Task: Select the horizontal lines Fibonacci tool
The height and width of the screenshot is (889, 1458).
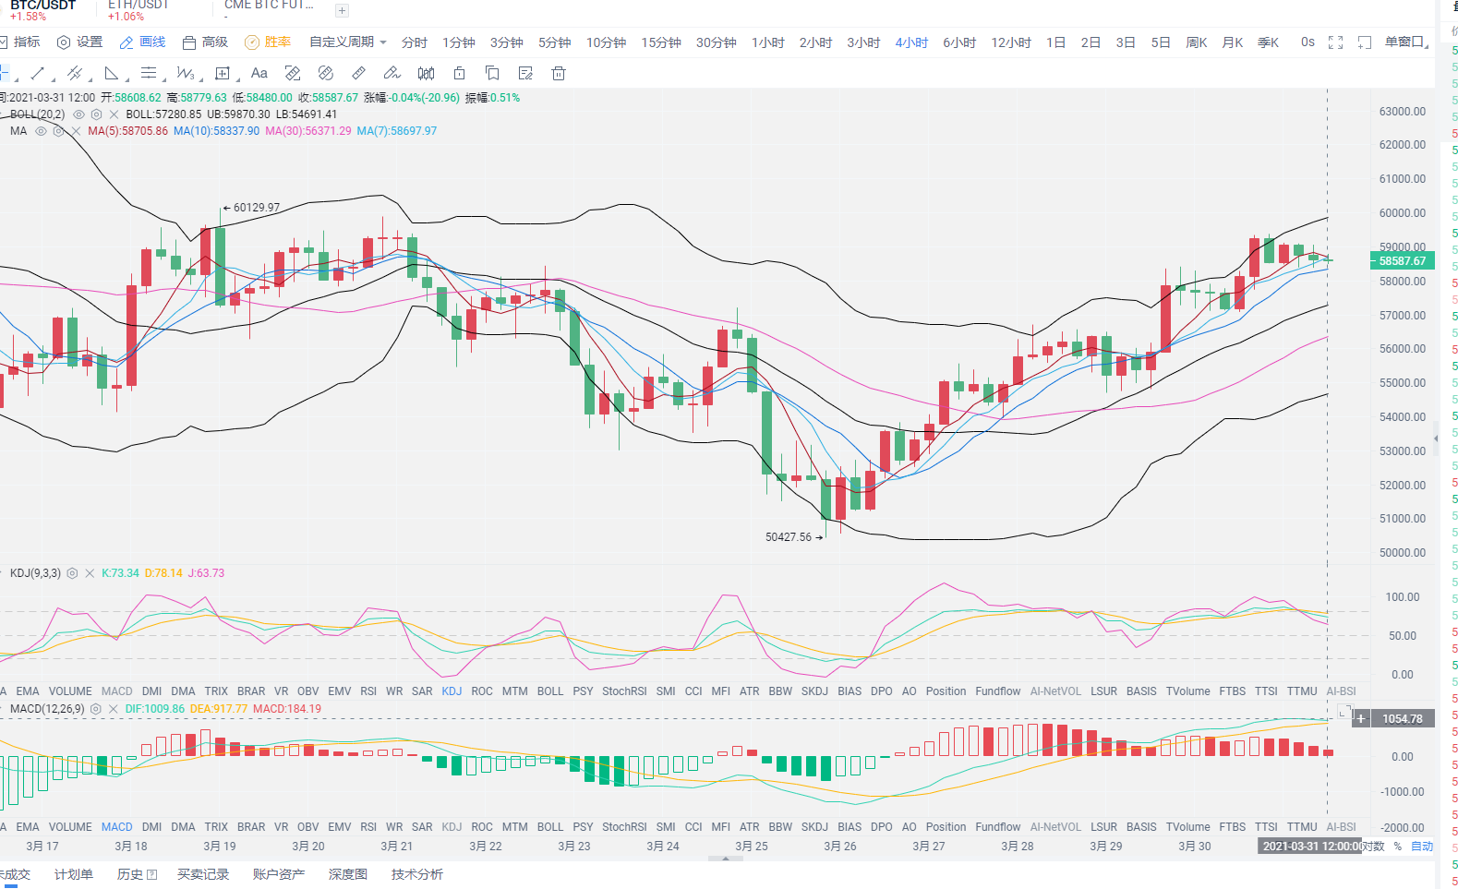Action: [149, 73]
